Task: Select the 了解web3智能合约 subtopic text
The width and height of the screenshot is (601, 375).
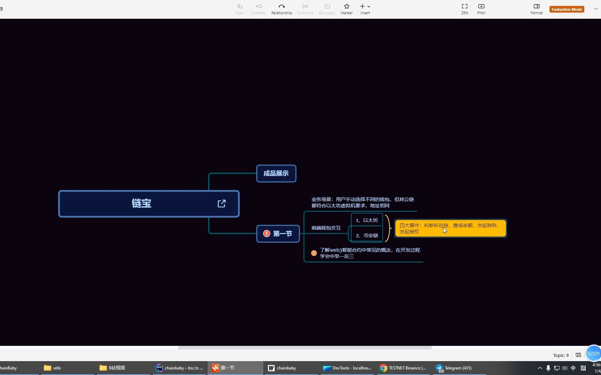Action: pos(370,253)
